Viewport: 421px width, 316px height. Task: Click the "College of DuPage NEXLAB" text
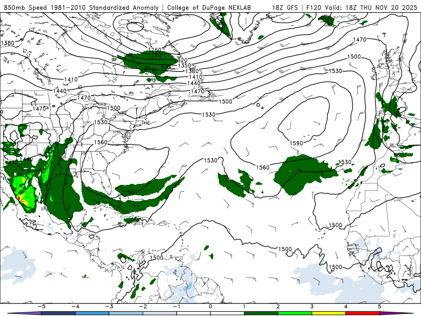coord(209,7)
